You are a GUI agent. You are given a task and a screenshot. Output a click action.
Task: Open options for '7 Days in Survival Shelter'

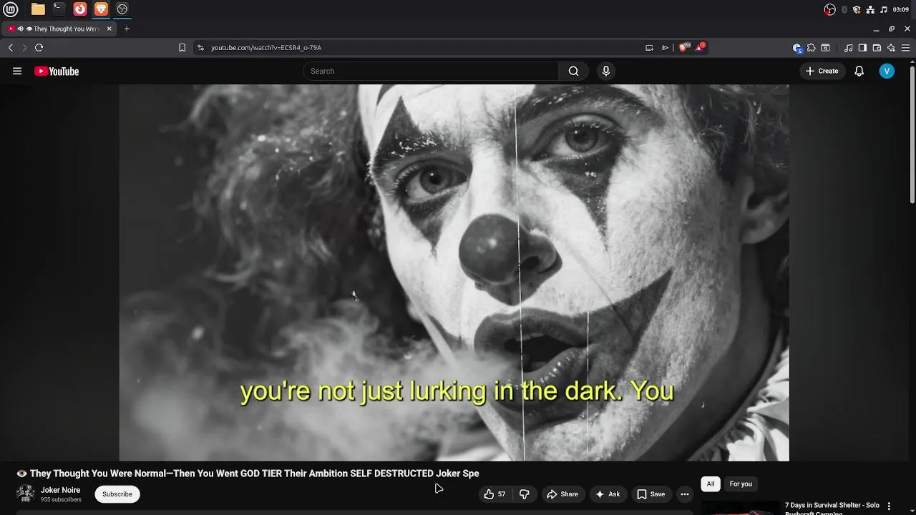[890, 506]
